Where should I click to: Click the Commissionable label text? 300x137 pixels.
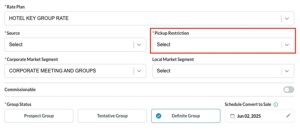pyautogui.click(x=20, y=90)
